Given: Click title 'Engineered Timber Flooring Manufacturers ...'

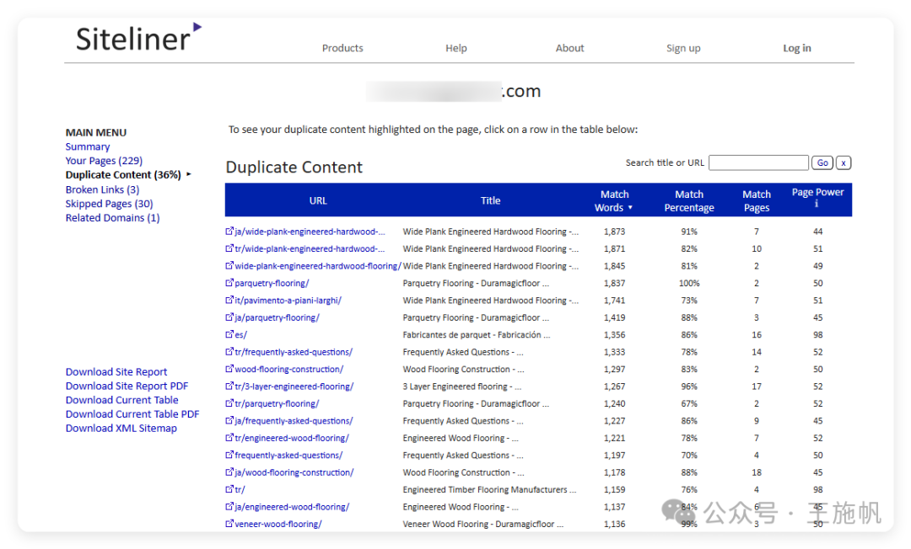Looking at the screenshot, I should [489, 489].
